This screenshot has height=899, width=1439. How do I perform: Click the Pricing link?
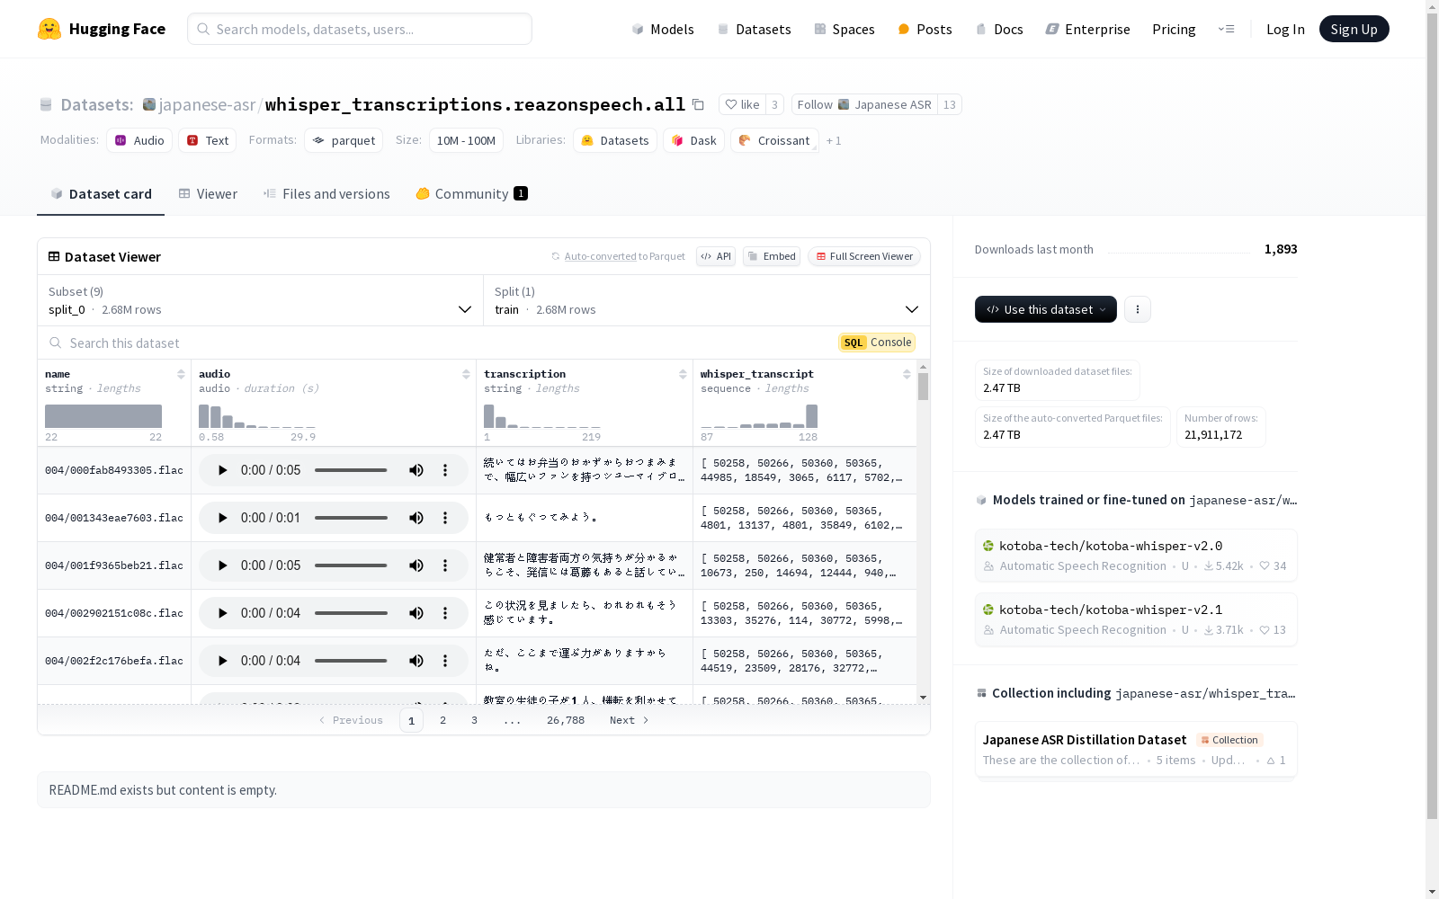click(x=1174, y=29)
